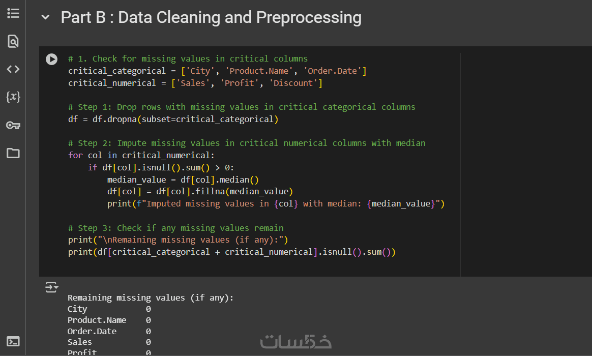This screenshot has width=592, height=356.
Task: Click the critical_categorical list definition line
Action: (217, 71)
